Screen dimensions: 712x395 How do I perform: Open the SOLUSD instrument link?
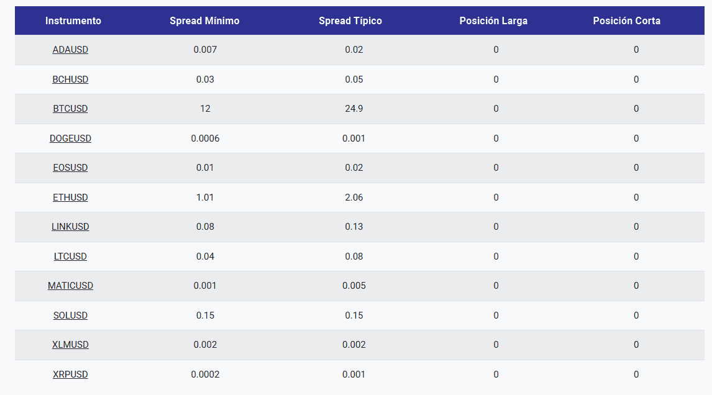click(x=70, y=316)
